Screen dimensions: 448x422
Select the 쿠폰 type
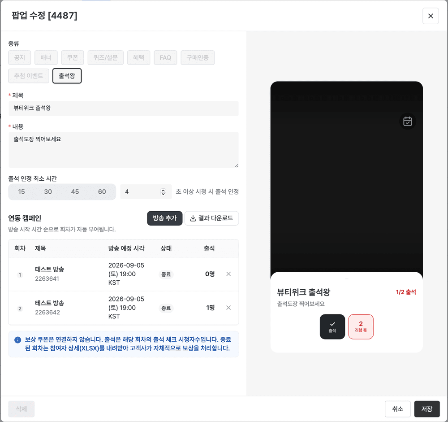tap(73, 58)
